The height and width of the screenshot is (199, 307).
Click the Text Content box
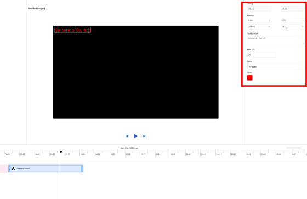[276, 41]
